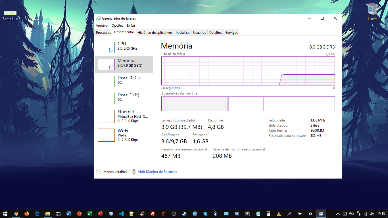Open the Exibir menu
Image resolution: width=388 pixels, height=218 pixels.
[x=131, y=26]
